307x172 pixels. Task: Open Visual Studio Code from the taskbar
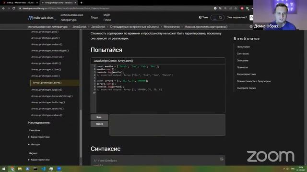(x=43, y=169)
